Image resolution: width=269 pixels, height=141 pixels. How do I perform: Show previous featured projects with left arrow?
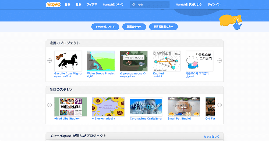click(x=49, y=60)
